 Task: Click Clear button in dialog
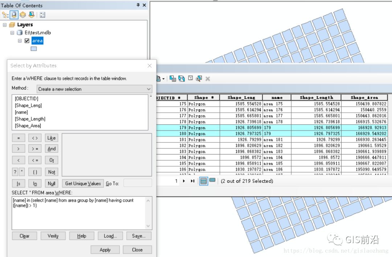(25, 236)
